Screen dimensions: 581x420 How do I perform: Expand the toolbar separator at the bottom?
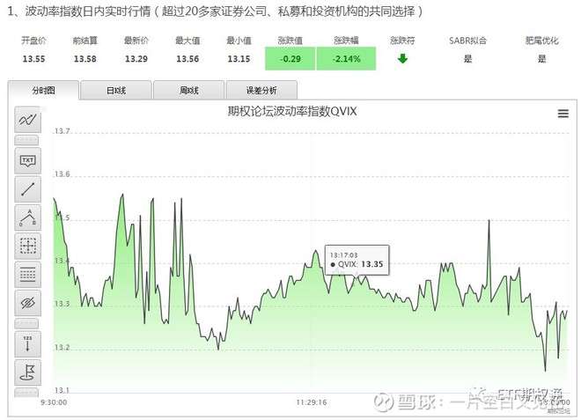point(26,393)
